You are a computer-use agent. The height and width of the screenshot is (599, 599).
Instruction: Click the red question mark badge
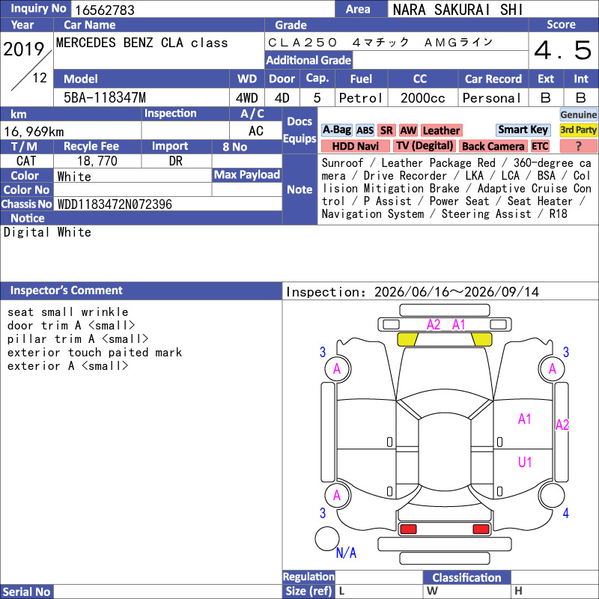(578, 146)
